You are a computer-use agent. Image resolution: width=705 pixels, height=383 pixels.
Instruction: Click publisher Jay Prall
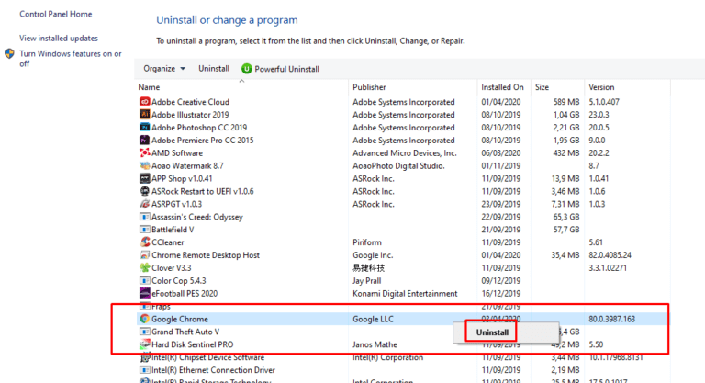point(367,280)
